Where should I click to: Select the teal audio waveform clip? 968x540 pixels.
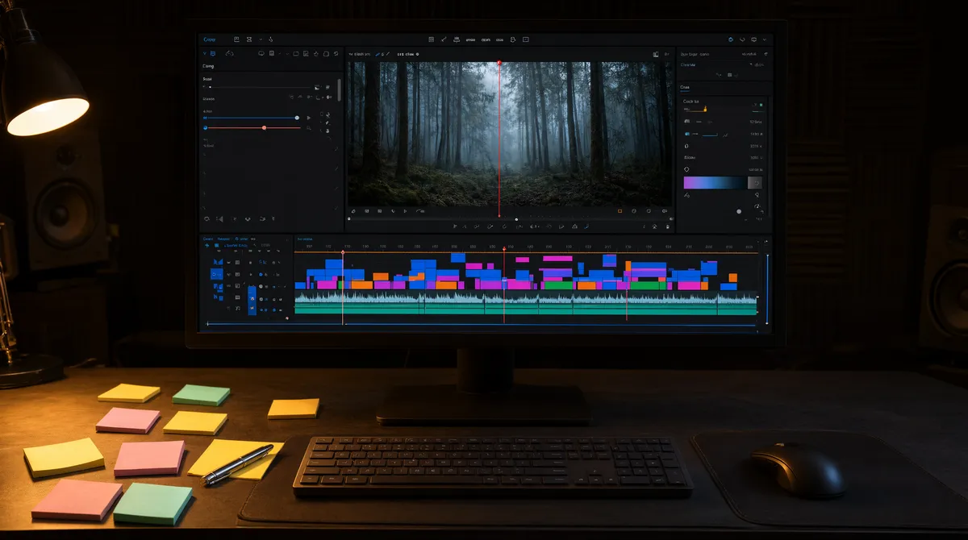click(x=526, y=303)
